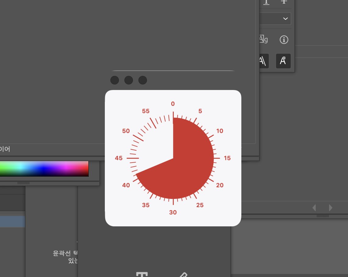Click the "30" mark on timer dial
Screen dimensions: 348x277
point(173,212)
